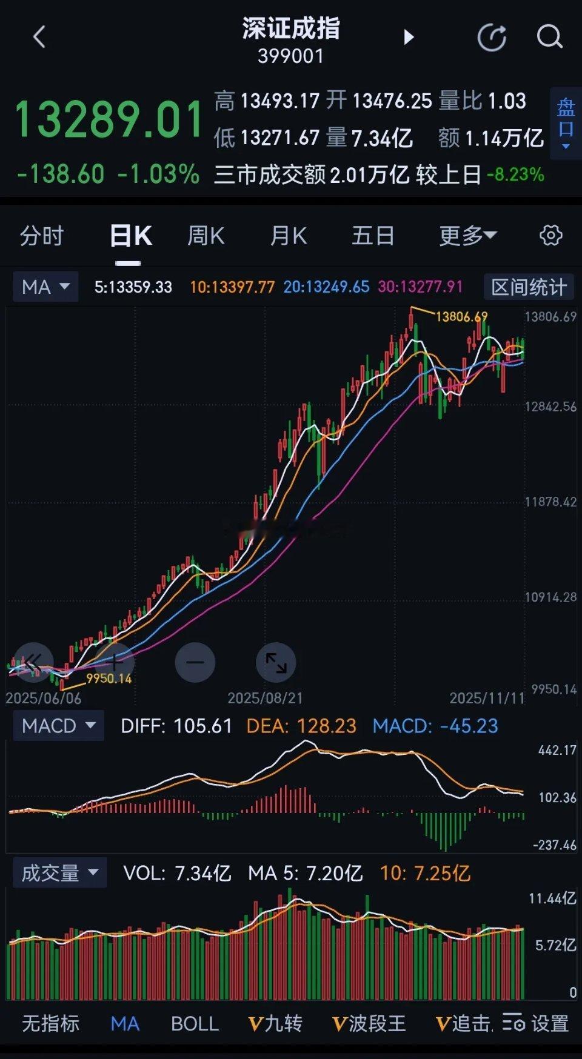Image resolution: width=582 pixels, height=1059 pixels.
Task: Tap the 13806.69 high label on chart
Action: [461, 316]
